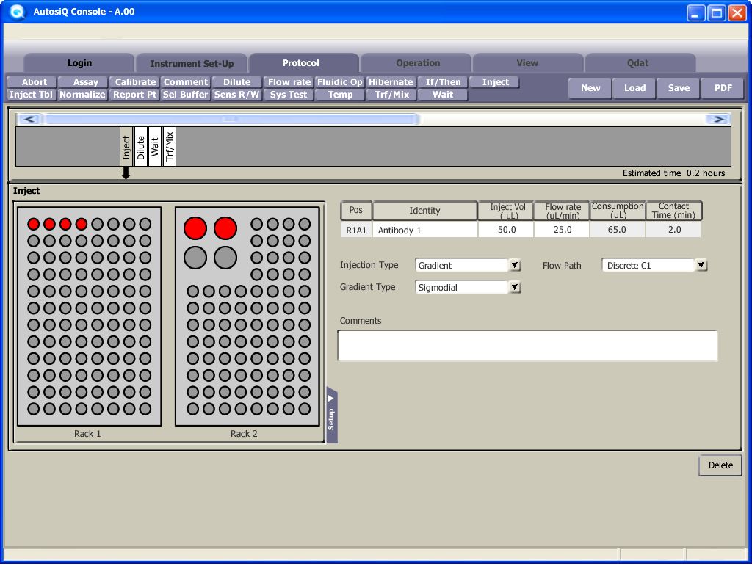
Task: Open the Flow Path dropdown
Action: [701, 265]
